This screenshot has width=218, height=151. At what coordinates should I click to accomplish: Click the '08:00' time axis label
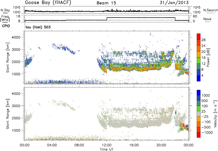[79, 145]
